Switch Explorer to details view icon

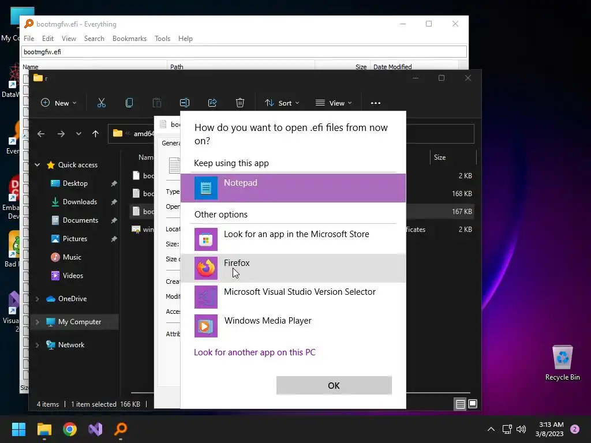click(460, 404)
